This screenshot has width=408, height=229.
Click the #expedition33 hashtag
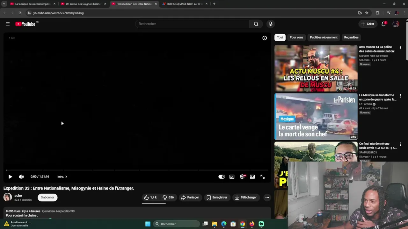tap(65, 211)
